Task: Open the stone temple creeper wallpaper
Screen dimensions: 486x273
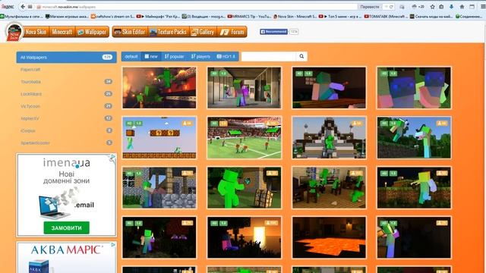Action: tap(329, 138)
